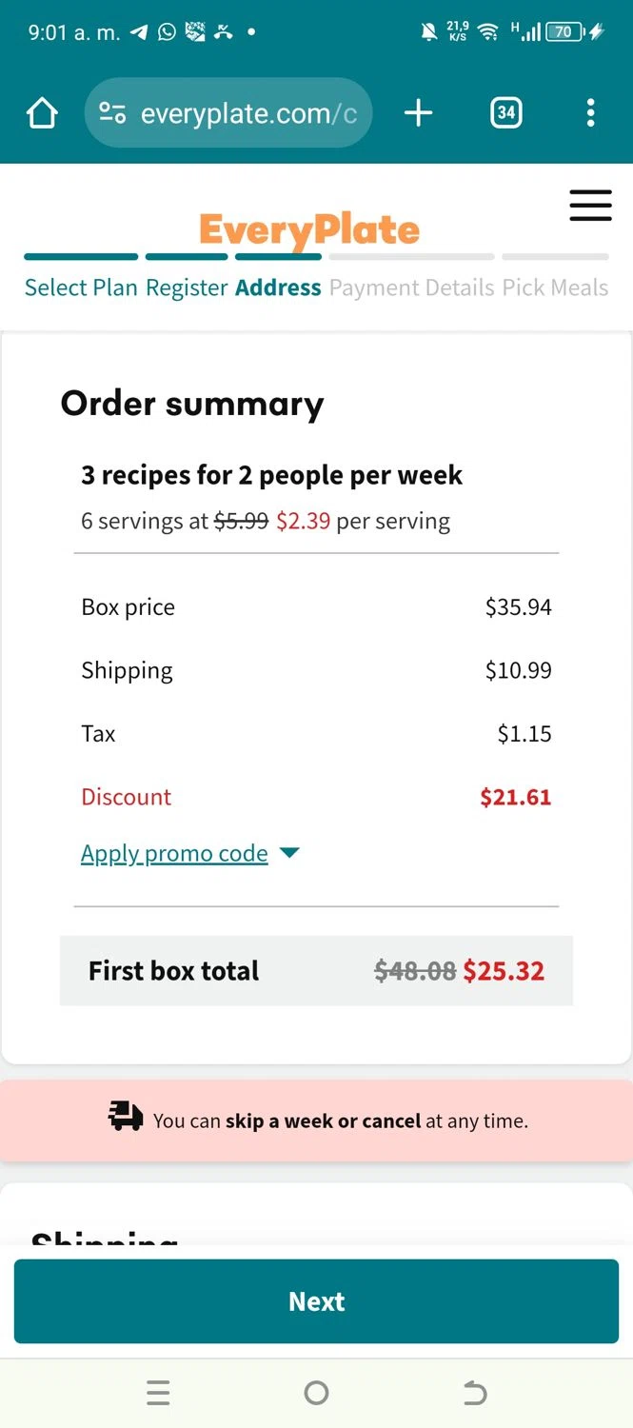Go to the Register step

point(187,288)
